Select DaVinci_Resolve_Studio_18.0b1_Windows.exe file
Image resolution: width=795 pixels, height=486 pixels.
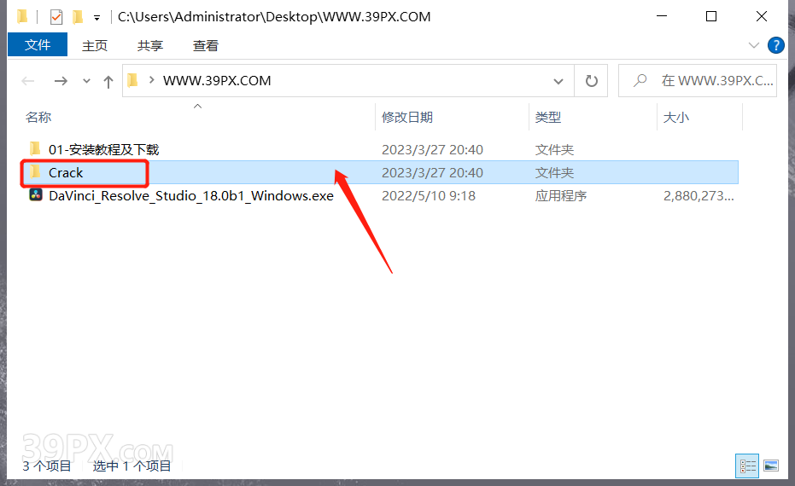point(191,196)
